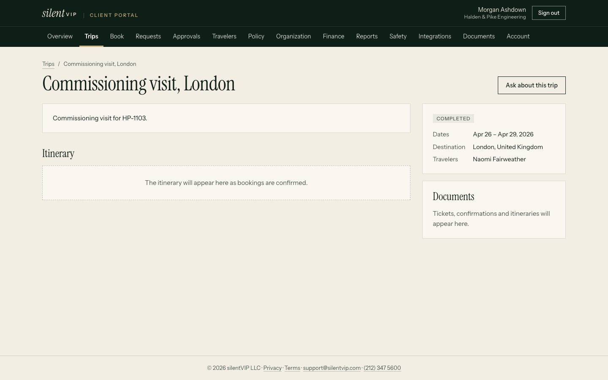The width and height of the screenshot is (608, 380).
Task: Click traveler name Naomi Fairweather
Action: [499, 159]
